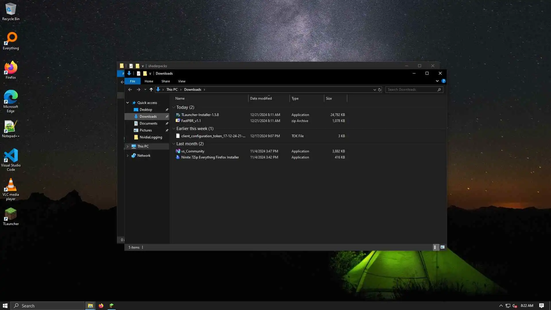Click This PC in the address breadcrumb
This screenshot has width=551, height=310.
tap(172, 90)
